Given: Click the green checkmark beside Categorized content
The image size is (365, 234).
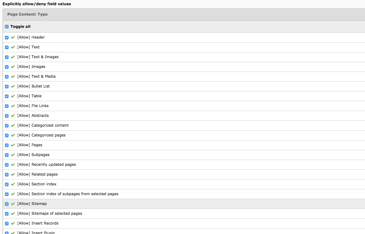Looking at the screenshot, I should click(13, 125).
